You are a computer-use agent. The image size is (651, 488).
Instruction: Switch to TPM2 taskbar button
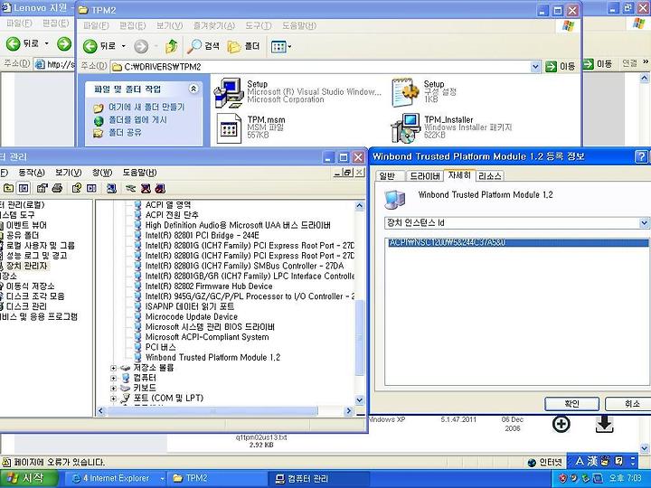tap(216, 478)
